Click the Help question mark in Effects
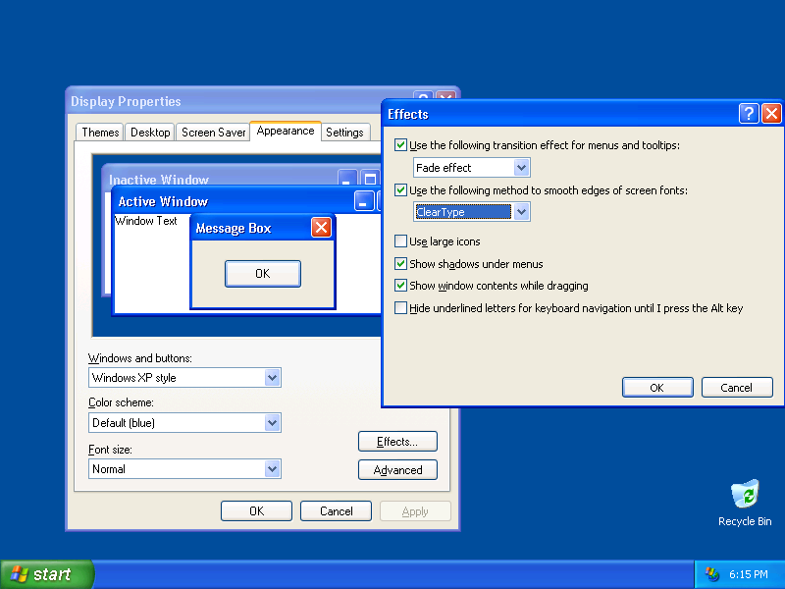This screenshot has width=785, height=589. pyautogui.click(x=748, y=114)
